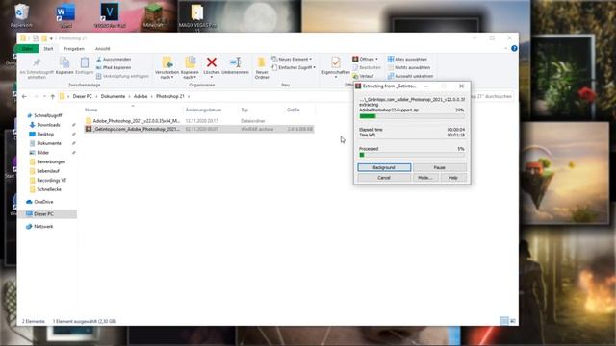Open the Öffnen dropdown in the ribbon

[366, 60]
